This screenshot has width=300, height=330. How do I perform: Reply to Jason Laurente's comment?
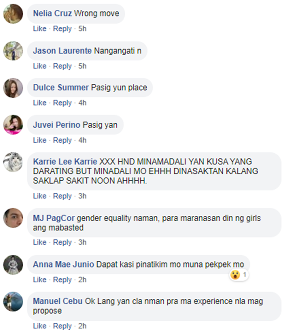(62, 66)
